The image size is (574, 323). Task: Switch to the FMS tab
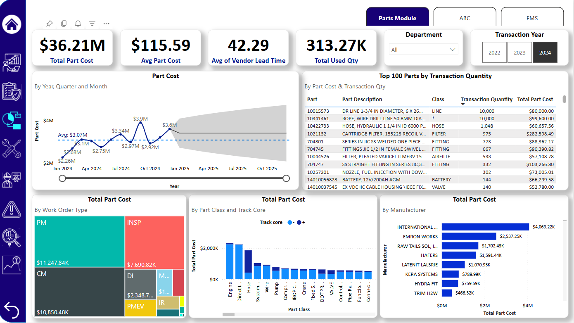532,18
